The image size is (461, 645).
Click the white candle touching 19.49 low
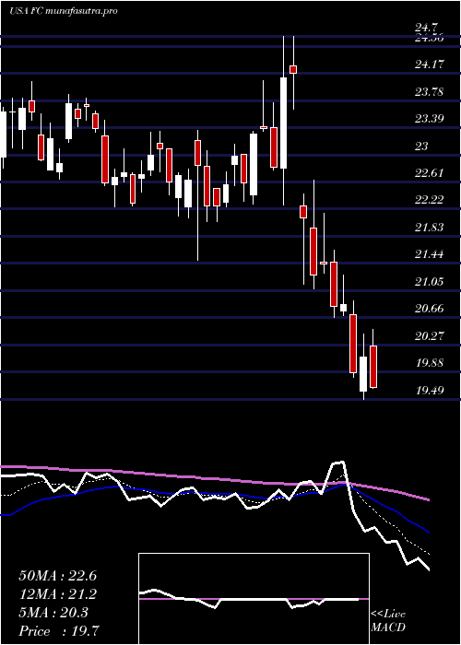[x=363, y=374]
